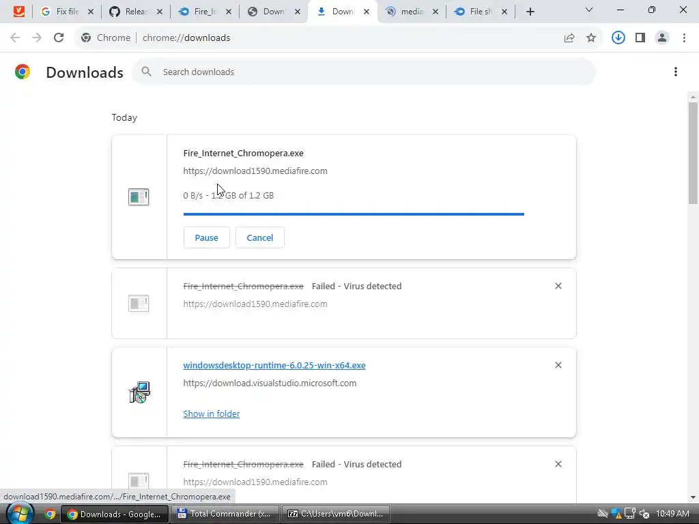Remove the bottom failed Chromopera entry
Screen dimensions: 699x524
coord(558,464)
